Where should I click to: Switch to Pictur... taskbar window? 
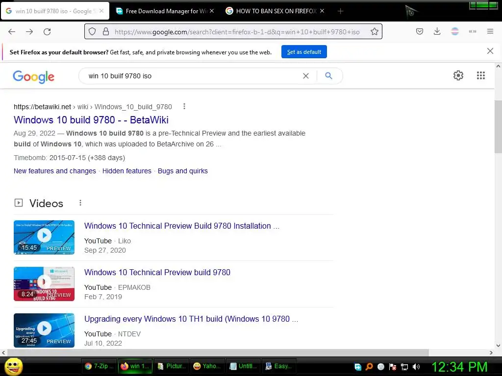click(x=172, y=366)
